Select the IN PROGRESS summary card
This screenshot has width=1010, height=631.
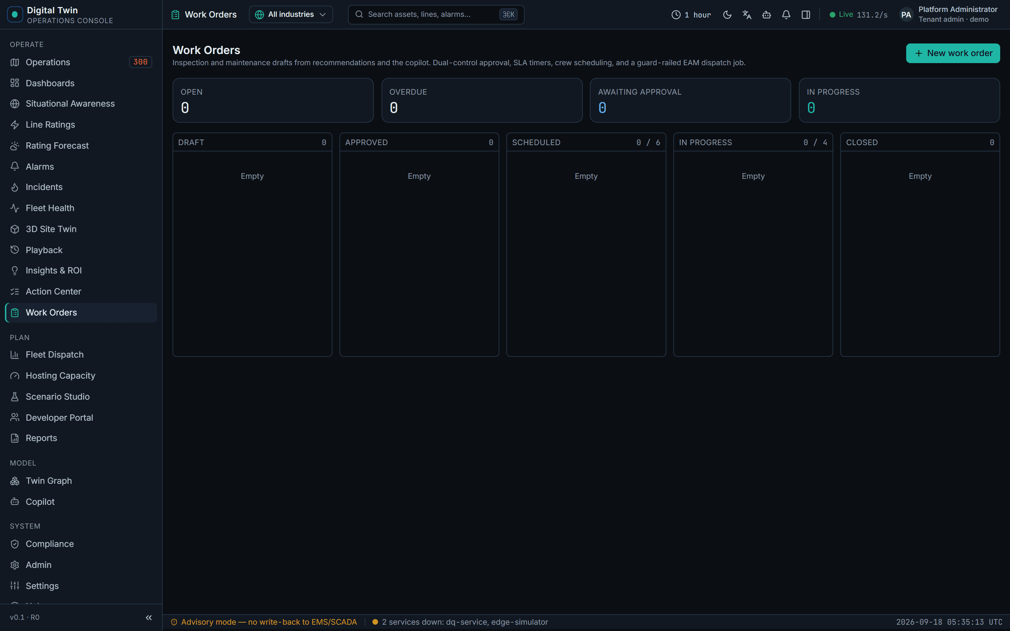coord(899,100)
